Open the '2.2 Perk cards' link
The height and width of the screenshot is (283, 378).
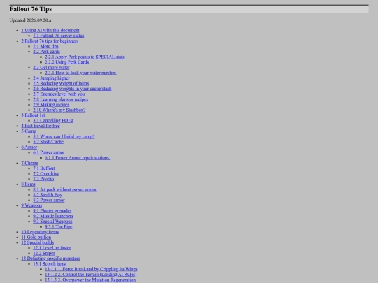coord(46,52)
